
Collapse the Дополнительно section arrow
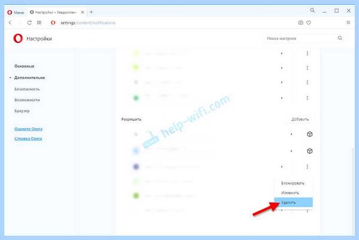(x=10, y=78)
